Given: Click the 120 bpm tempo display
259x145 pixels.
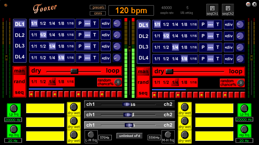Looking at the screenshot, I should pos(131,10).
